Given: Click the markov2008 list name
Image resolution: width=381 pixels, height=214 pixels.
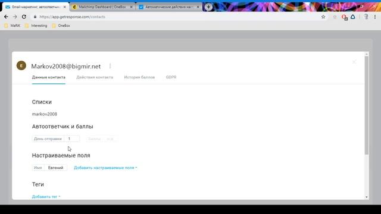Looking at the screenshot, I should click(x=45, y=114).
